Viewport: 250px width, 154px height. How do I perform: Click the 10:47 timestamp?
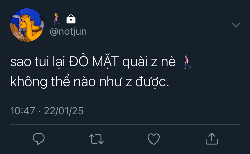pos(22,111)
